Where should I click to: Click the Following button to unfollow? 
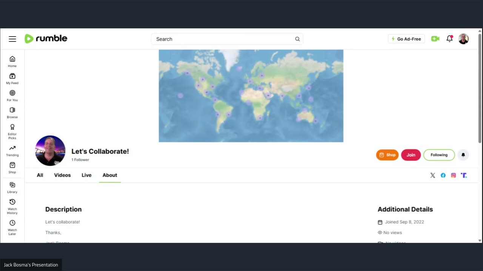coord(439,155)
